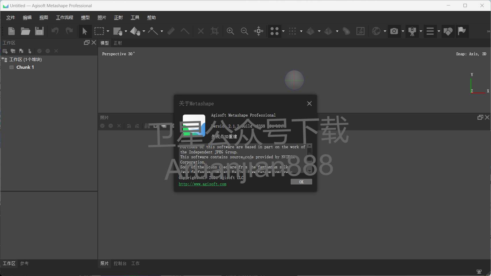Open the 模型 menu in the menu bar
Image resolution: width=491 pixels, height=276 pixels.
[85, 18]
